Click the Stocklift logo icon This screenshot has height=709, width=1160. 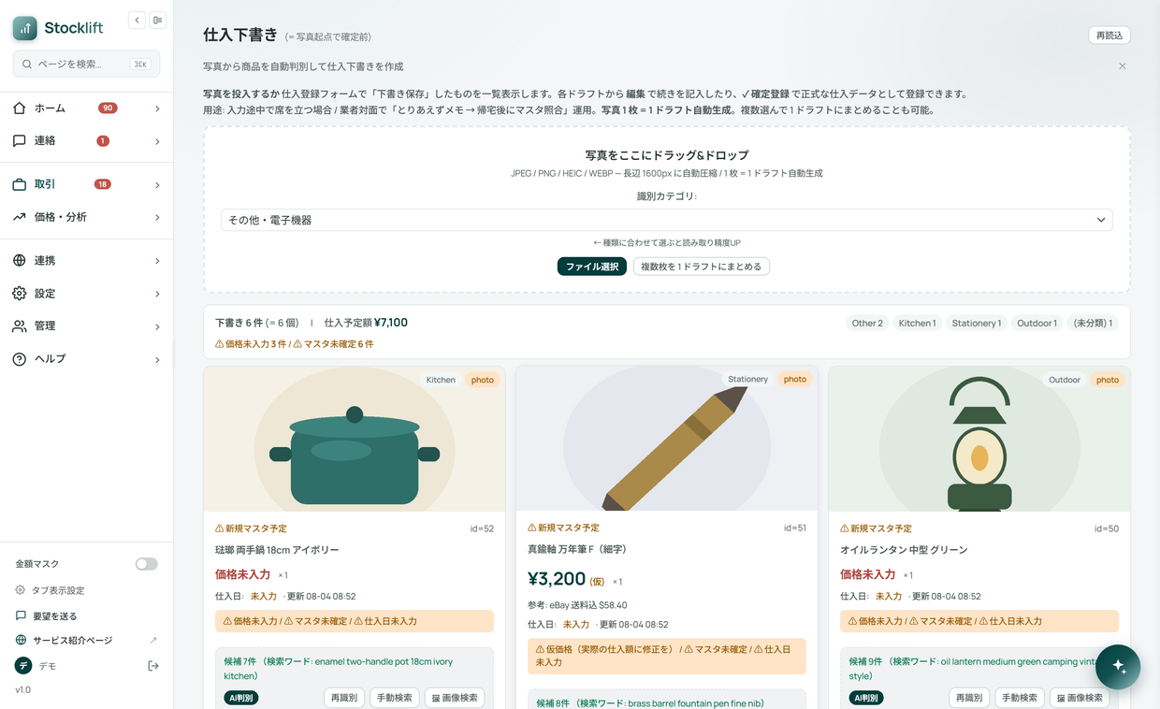pyautogui.click(x=25, y=28)
